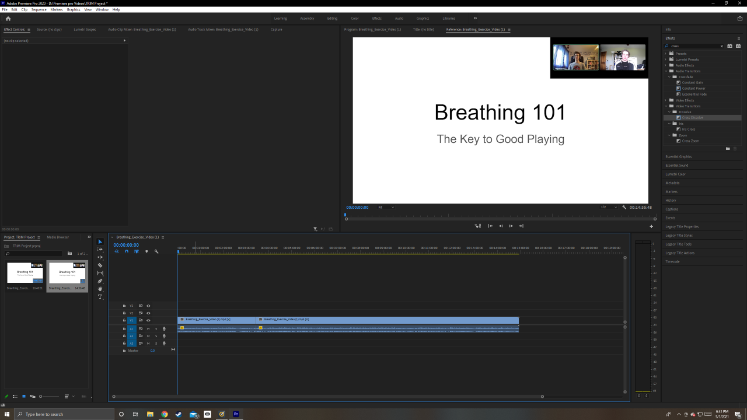This screenshot has width=747, height=420.
Task: Expand the Video Effects folder
Action: click(x=666, y=100)
